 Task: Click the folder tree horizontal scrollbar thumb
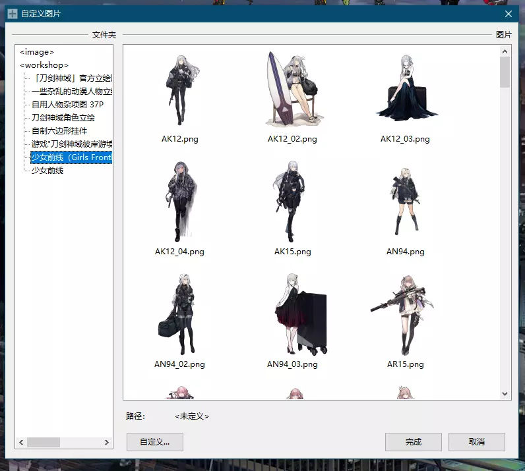[x=44, y=442]
